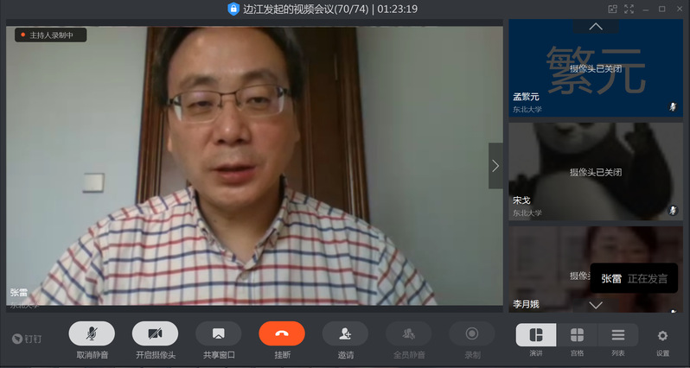Viewport: 690px width, 368px height.
Task: Open the 共享窗口 share window option
Action: point(219,333)
